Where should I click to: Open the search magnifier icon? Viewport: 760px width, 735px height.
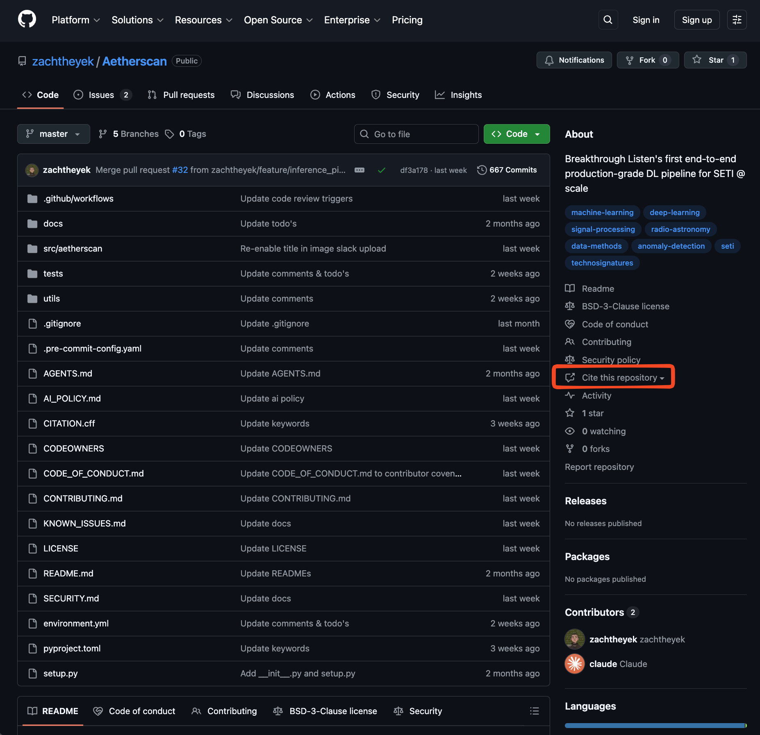coord(608,20)
